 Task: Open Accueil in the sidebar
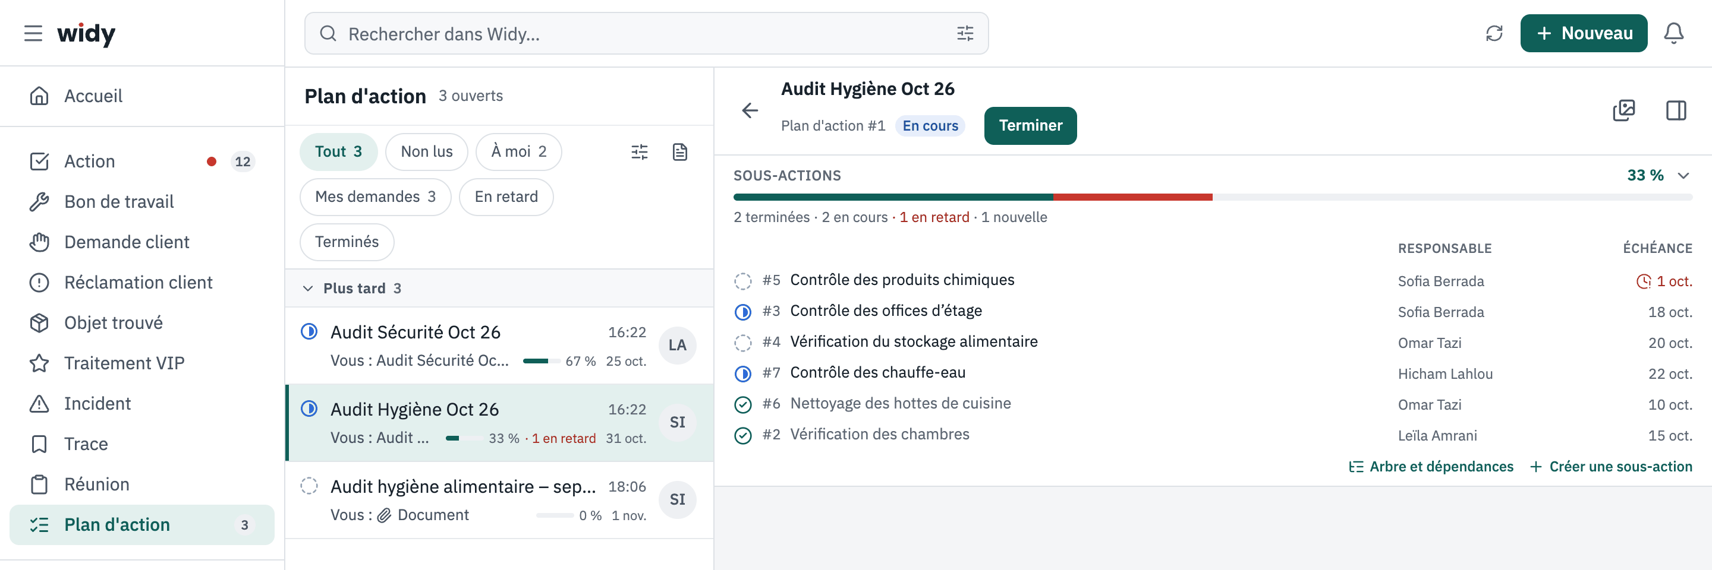pos(142,96)
